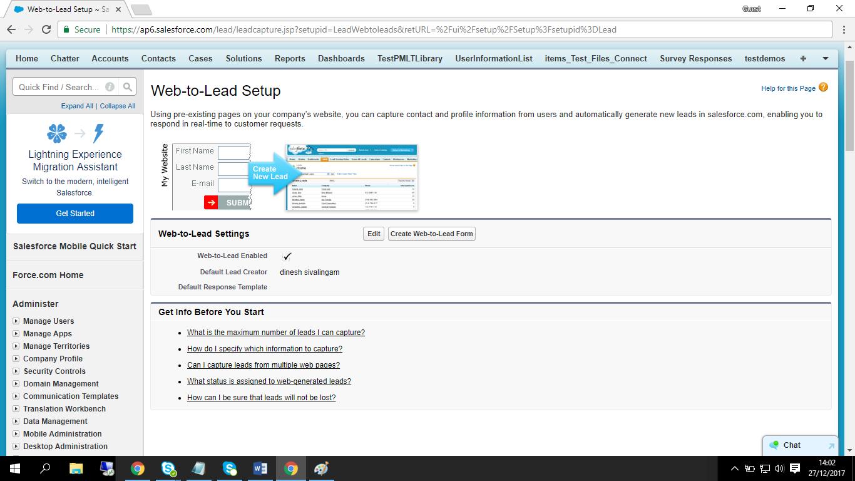Click the Expand All link
The width and height of the screenshot is (855, 481).
pos(77,106)
